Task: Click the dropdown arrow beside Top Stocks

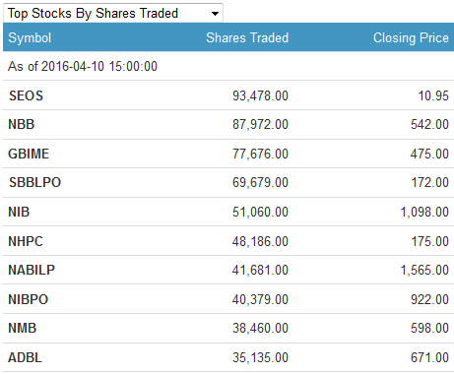Action: tap(215, 14)
